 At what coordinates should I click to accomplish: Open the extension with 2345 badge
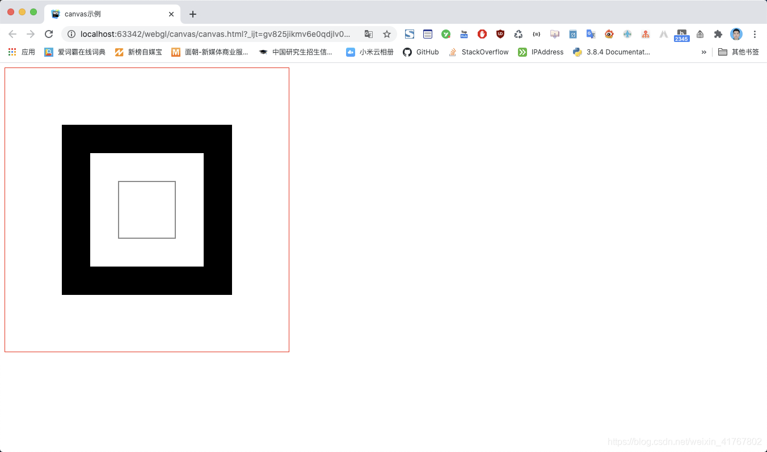pos(682,35)
